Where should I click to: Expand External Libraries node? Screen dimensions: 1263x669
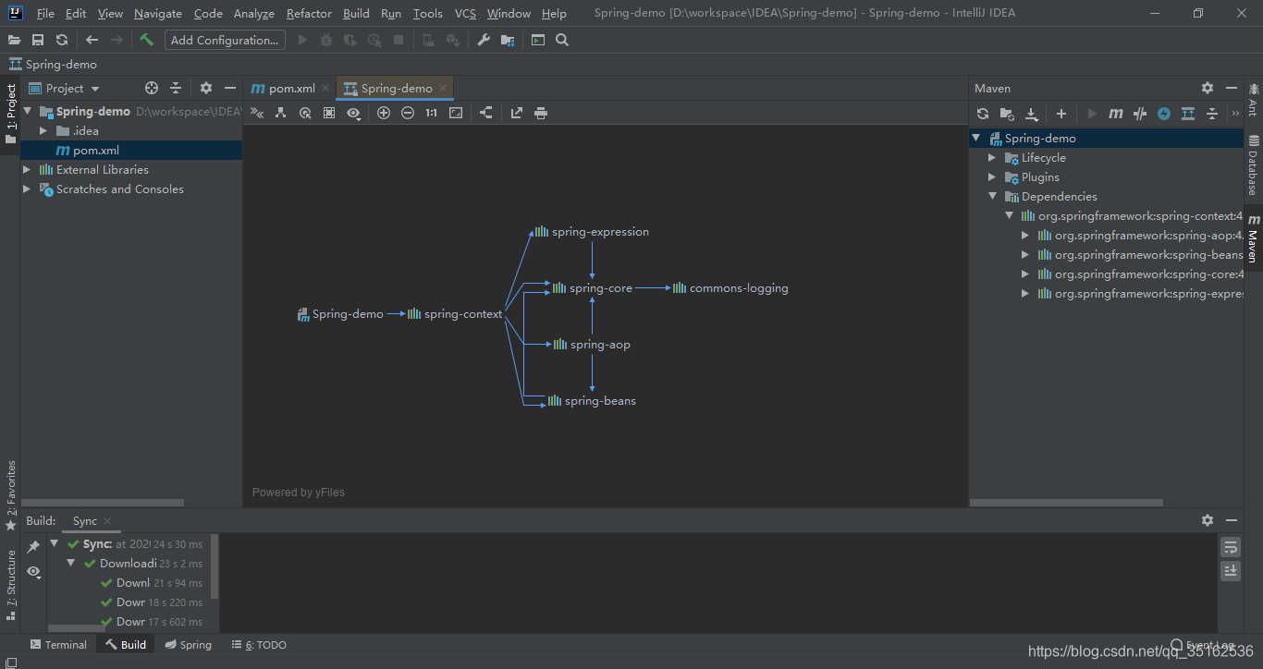pyautogui.click(x=27, y=169)
